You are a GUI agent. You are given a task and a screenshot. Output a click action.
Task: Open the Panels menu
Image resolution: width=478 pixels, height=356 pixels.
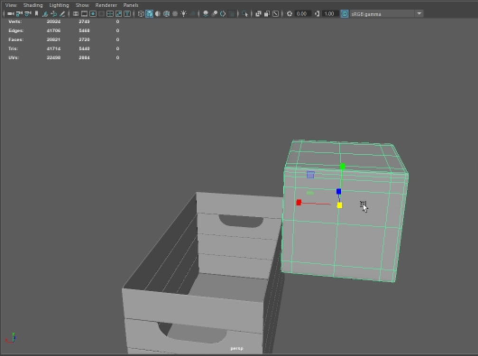(131, 5)
